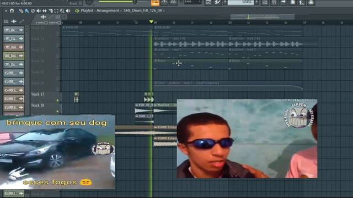Viewport: 353px width, 198px height.
Task: Expand chevron after SHE_Drum_Fill_126_04
Action: [164, 10]
